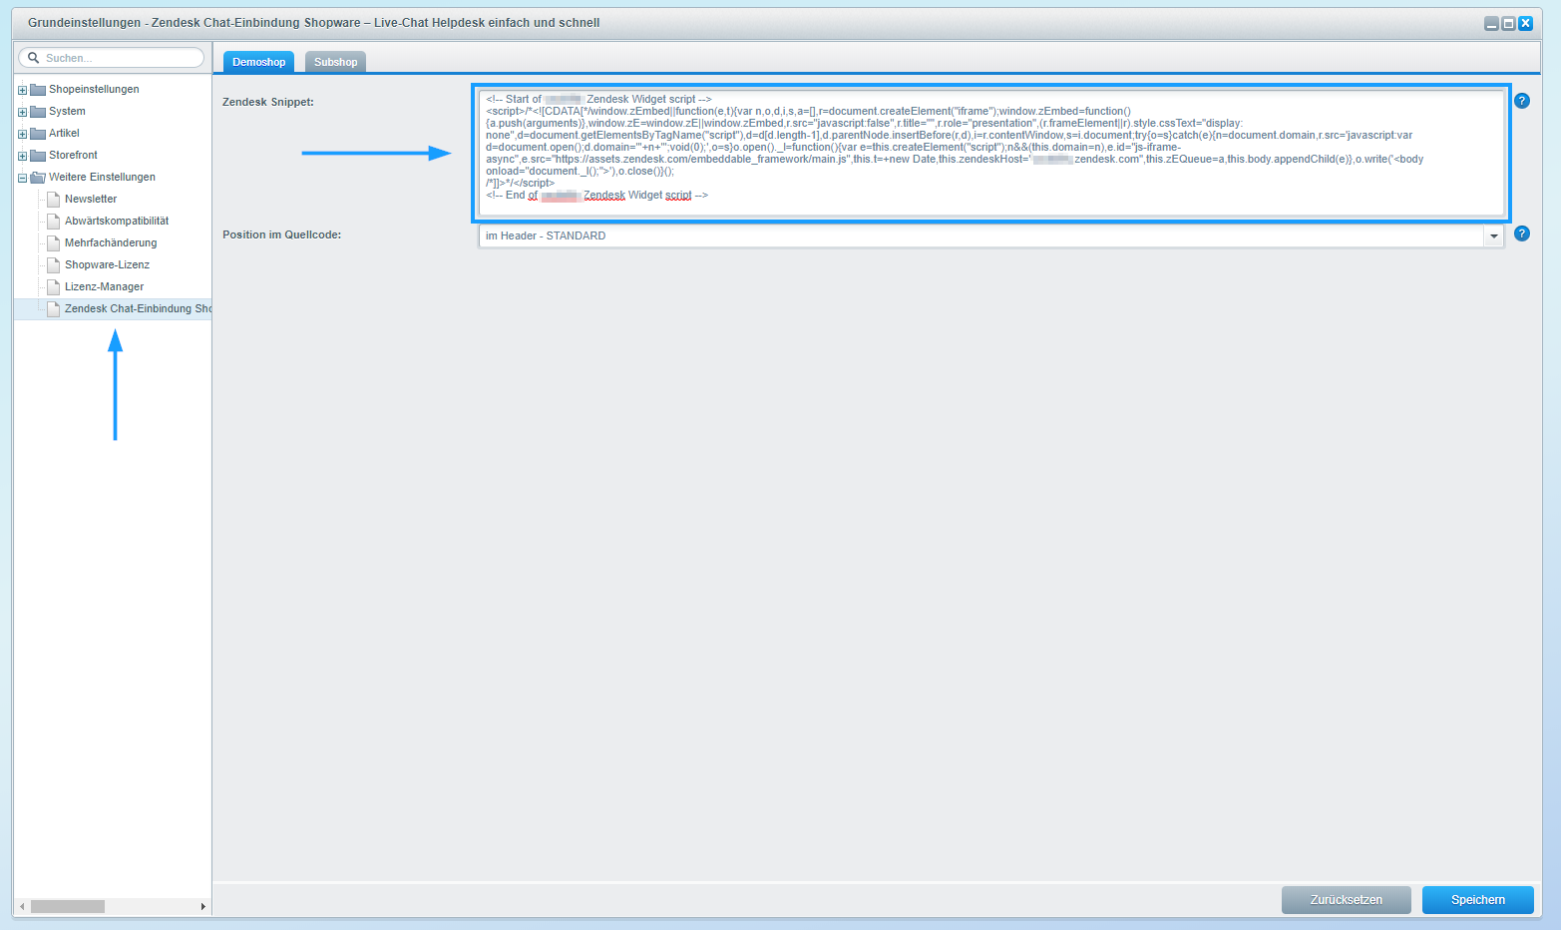The width and height of the screenshot is (1561, 930).
Task: Click the 'Zendesk Snippet:' label
Action: coord(268,102)
